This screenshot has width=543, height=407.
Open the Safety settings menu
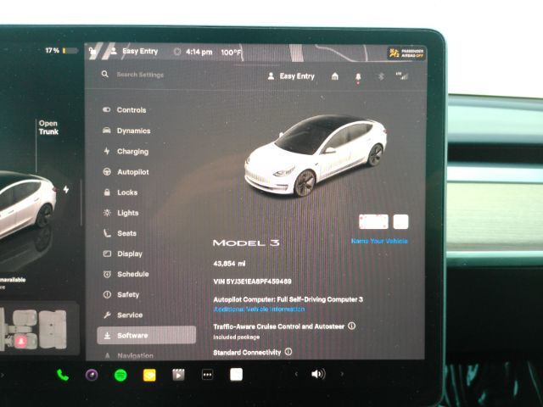pyautogui.click(x=121, y=294)
